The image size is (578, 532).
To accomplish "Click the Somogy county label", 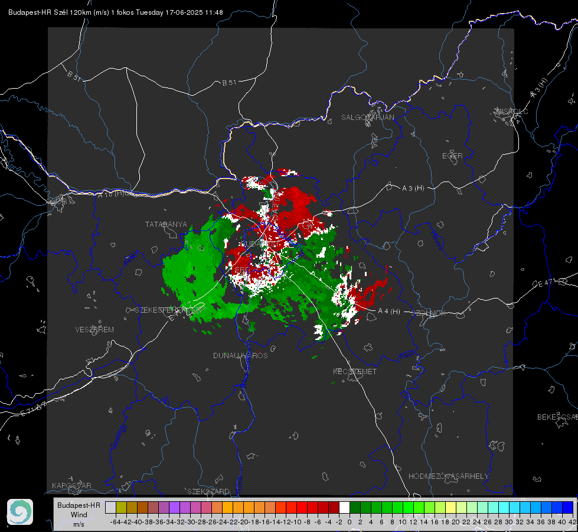I will point(118,436).
